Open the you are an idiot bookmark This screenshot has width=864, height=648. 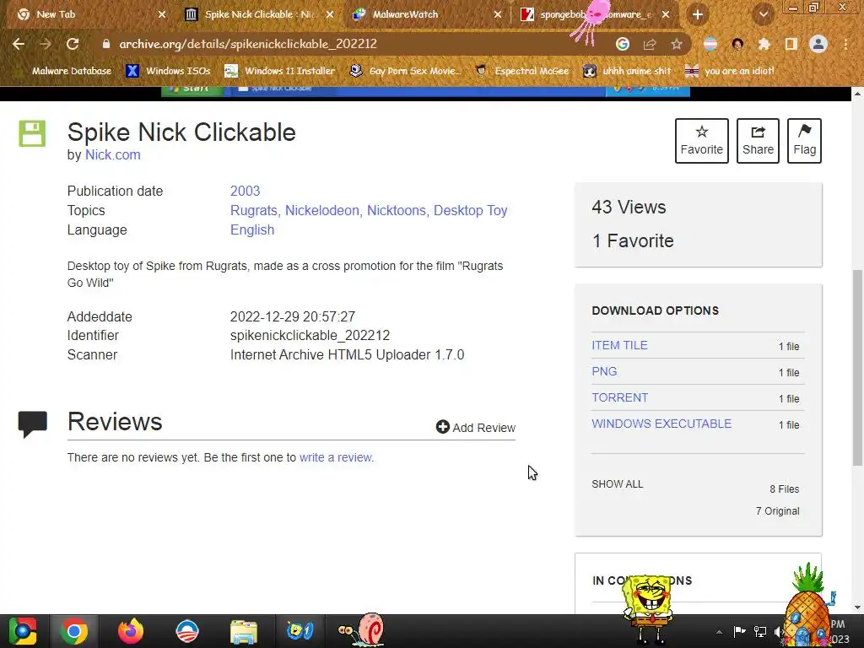pos(730,71)
